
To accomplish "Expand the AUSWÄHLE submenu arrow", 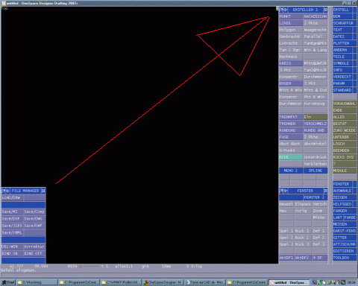I will coord(354,191).
